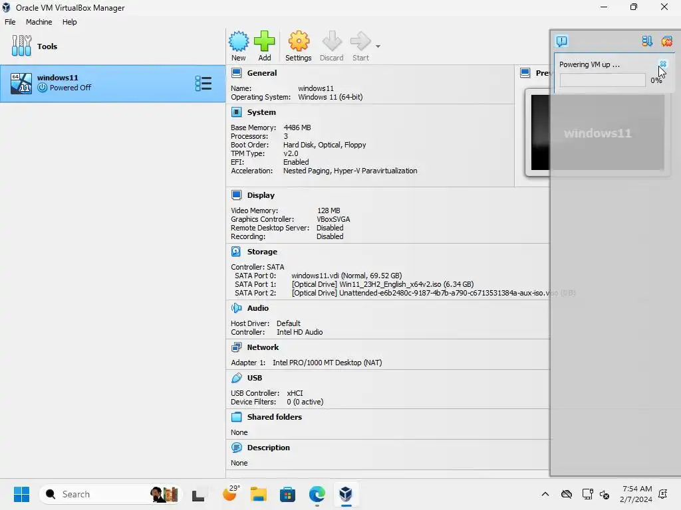681x510 pixels.
Task: Open the windows11 machine tools menu icon
Action: click(204, 83)
